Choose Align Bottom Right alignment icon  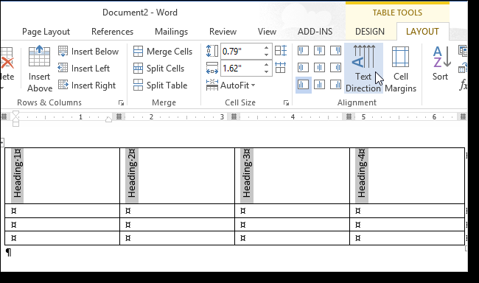pos(335,85)
